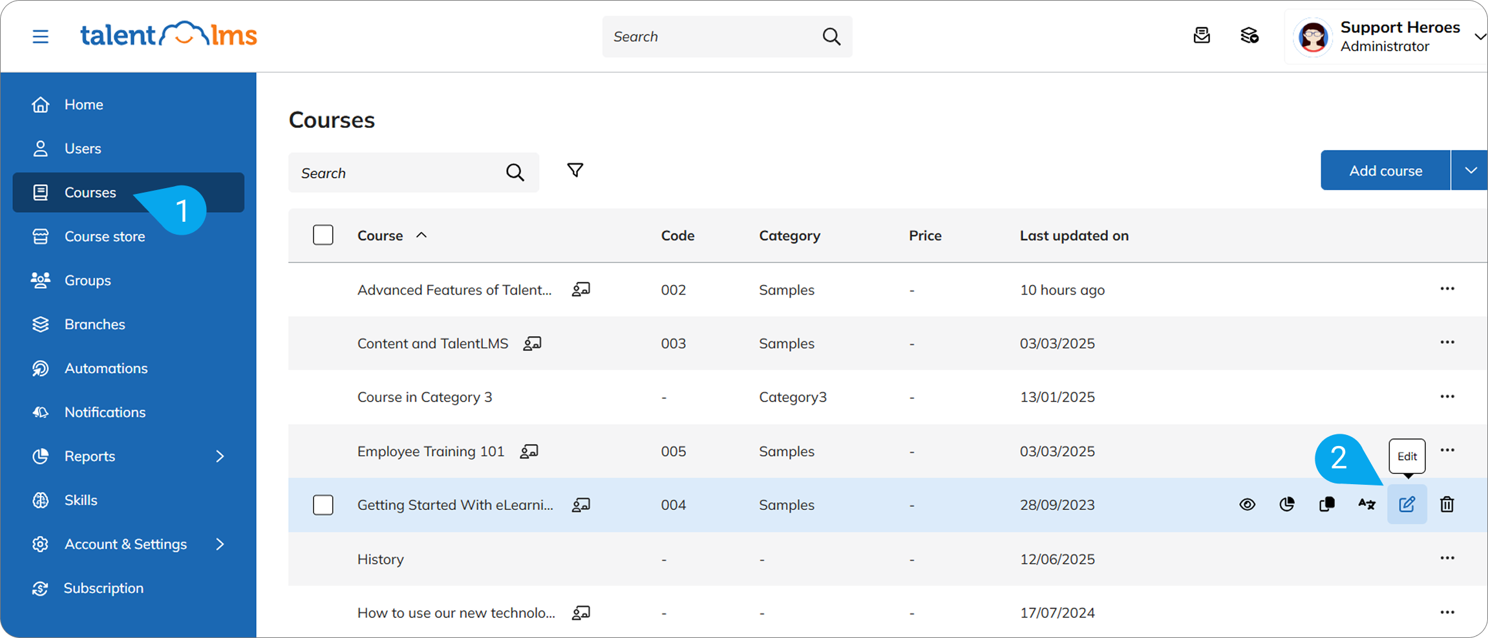Open Course in Category 3
Image resolution: width=1488 pixels, height=638 pixels.
point(425,397)
